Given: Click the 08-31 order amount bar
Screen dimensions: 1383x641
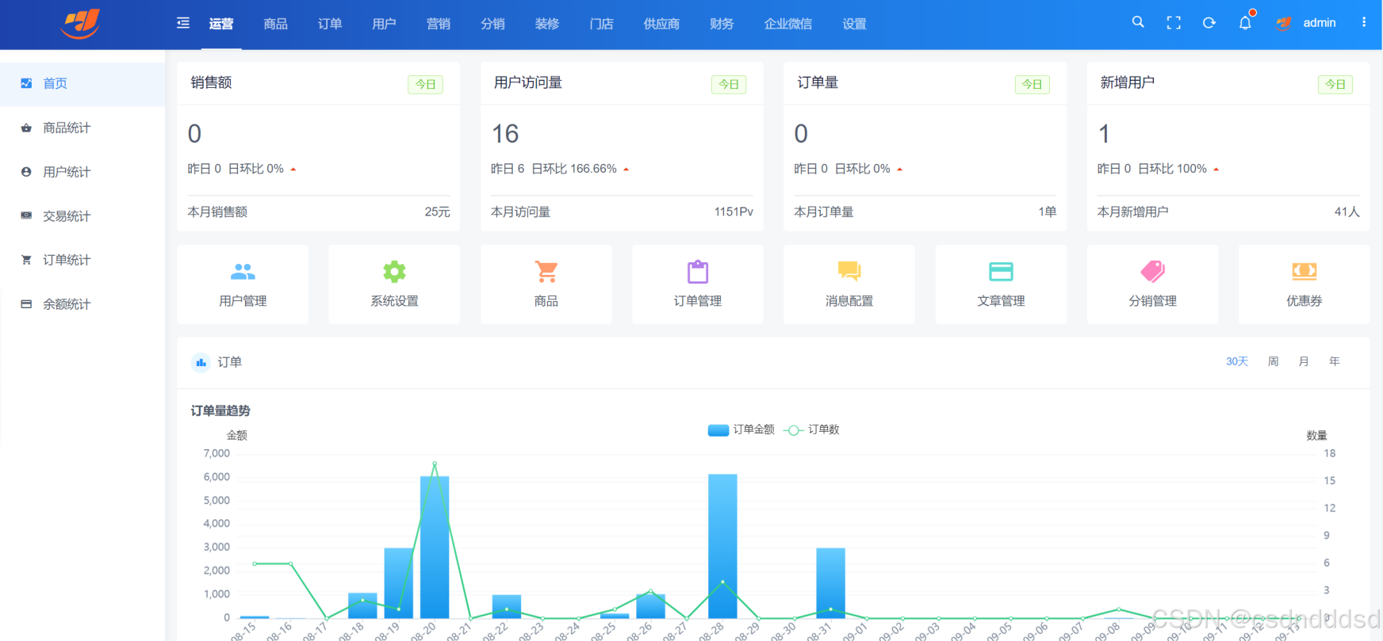Looking at the screenshot, I should point(830,583).
